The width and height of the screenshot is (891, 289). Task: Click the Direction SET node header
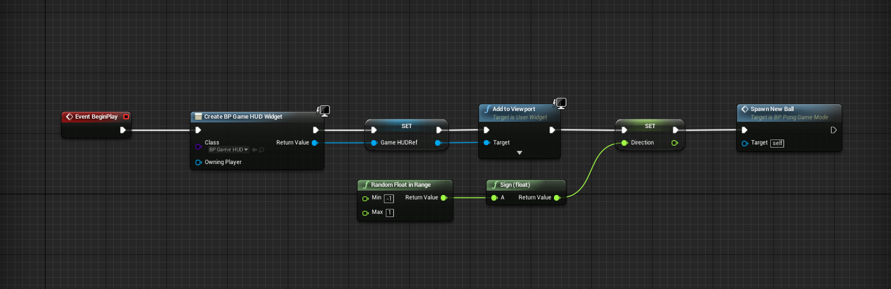click(650, 126)
